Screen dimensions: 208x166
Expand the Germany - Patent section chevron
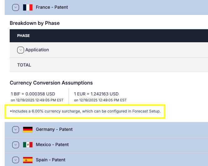click(x=15, y=130)
